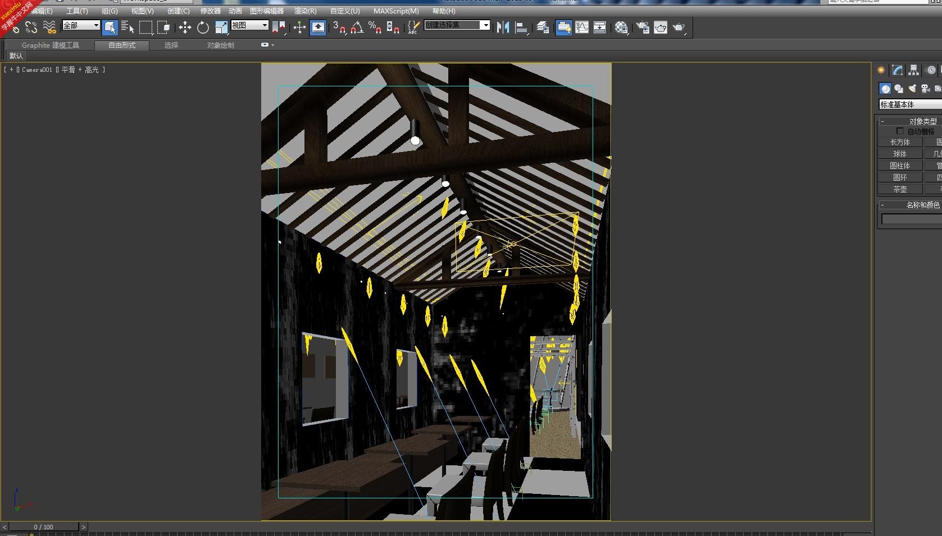
Task: Open Render Setup dialog
Action: click(x=643, y=27)
